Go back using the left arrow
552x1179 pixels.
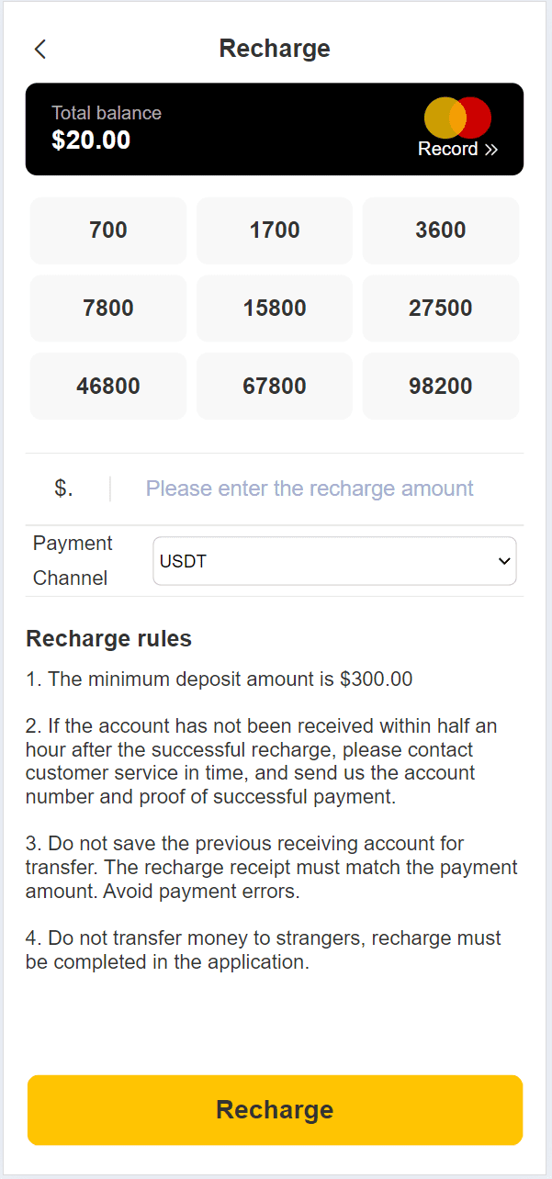39,50
